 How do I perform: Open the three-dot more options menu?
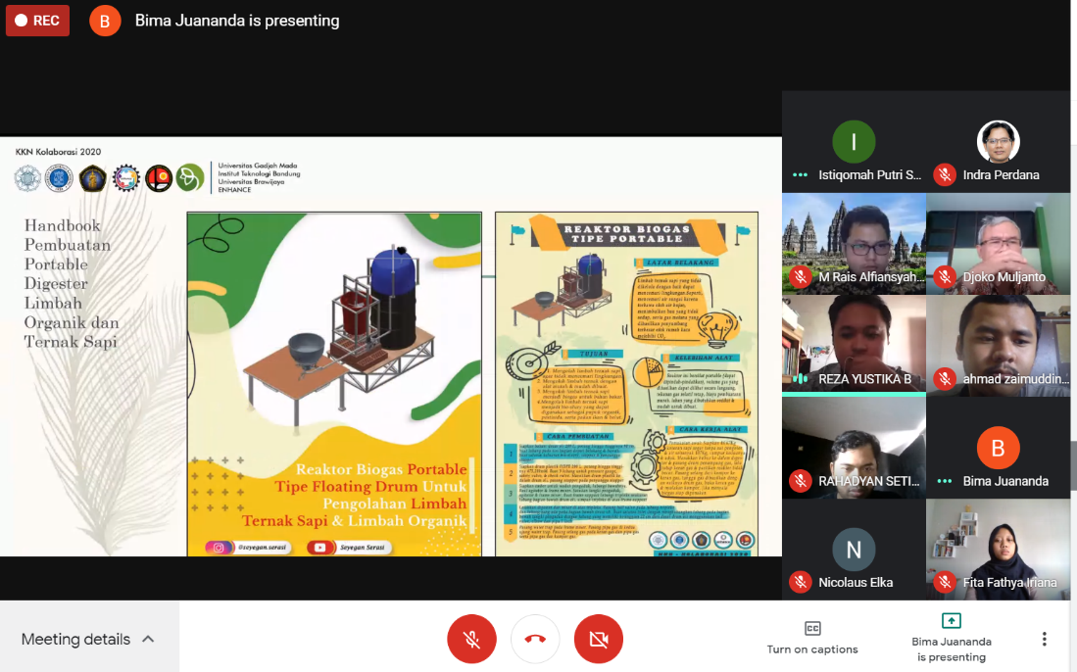pyautogui.click(x=1044, y=640)
